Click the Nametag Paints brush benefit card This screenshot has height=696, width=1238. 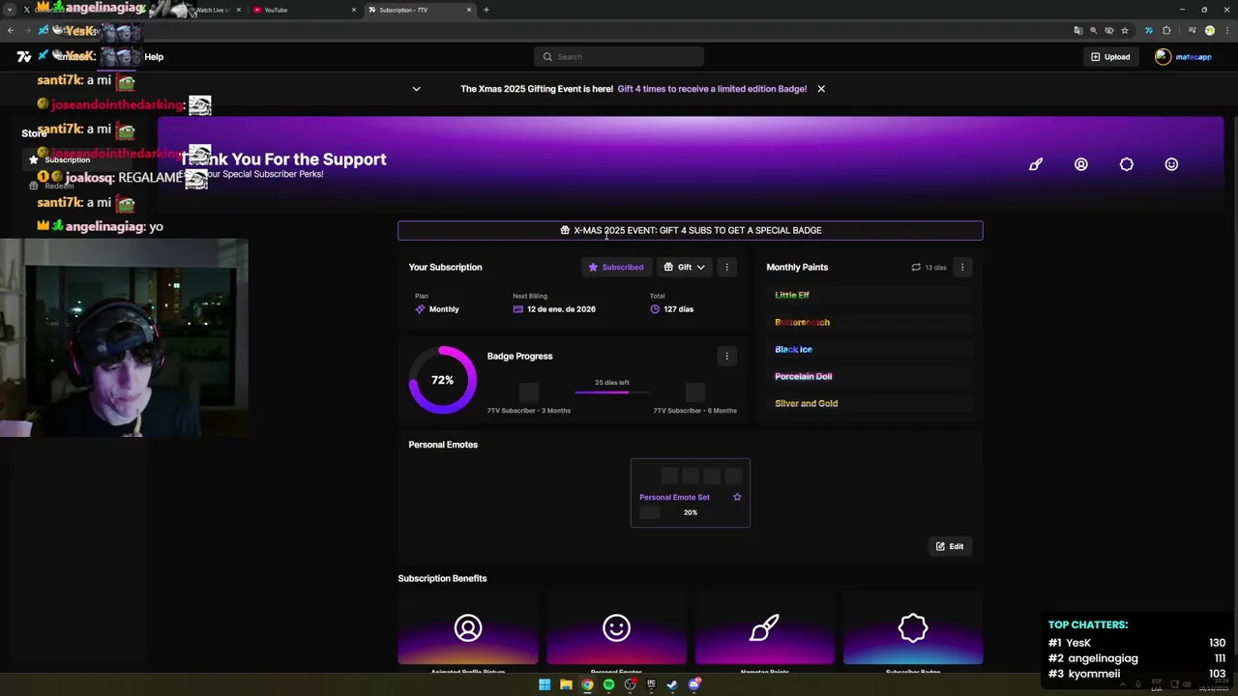[764, 628]
